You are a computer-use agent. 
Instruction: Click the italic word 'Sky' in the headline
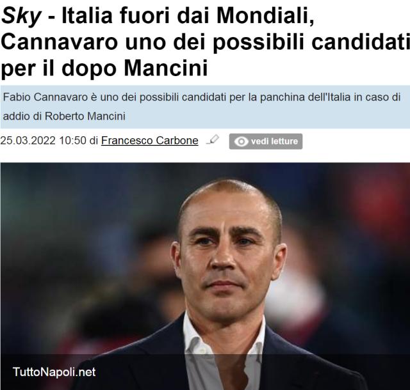(x=21, y=16)
